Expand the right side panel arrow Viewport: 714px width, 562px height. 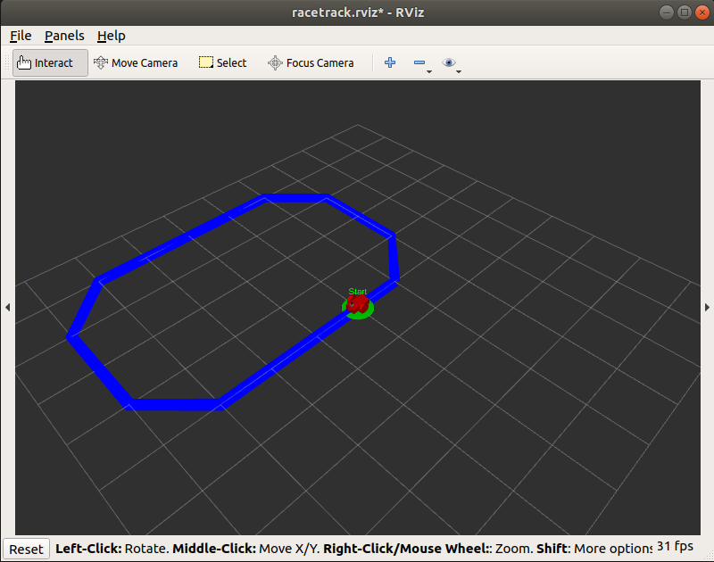707,307
